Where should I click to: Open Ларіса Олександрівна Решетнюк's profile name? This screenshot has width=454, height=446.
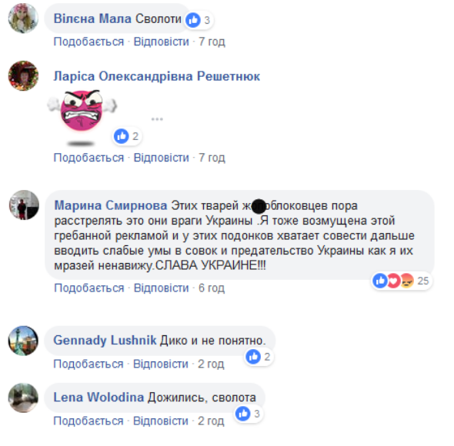click(x=157, y=76)
